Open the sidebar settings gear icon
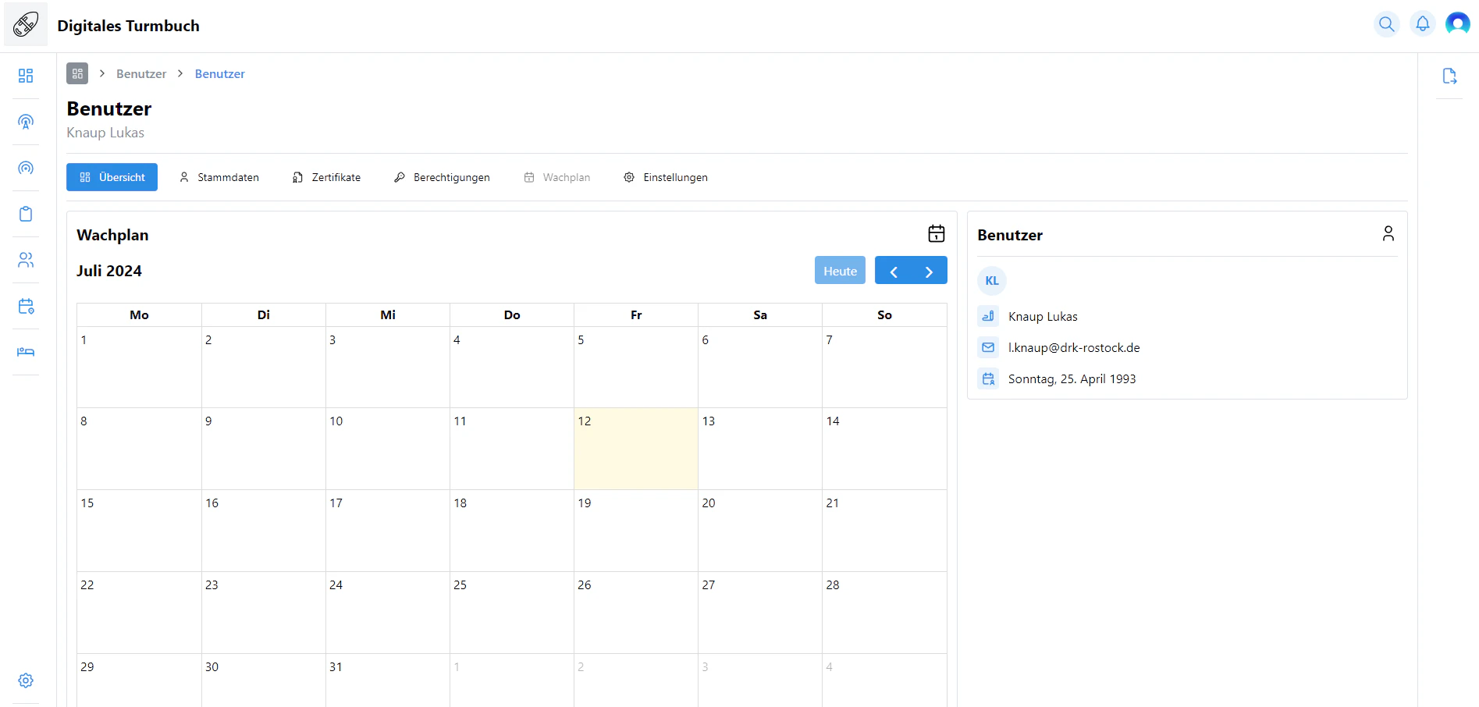This screenshot has height=707, width=1479. tap(26, 680)
